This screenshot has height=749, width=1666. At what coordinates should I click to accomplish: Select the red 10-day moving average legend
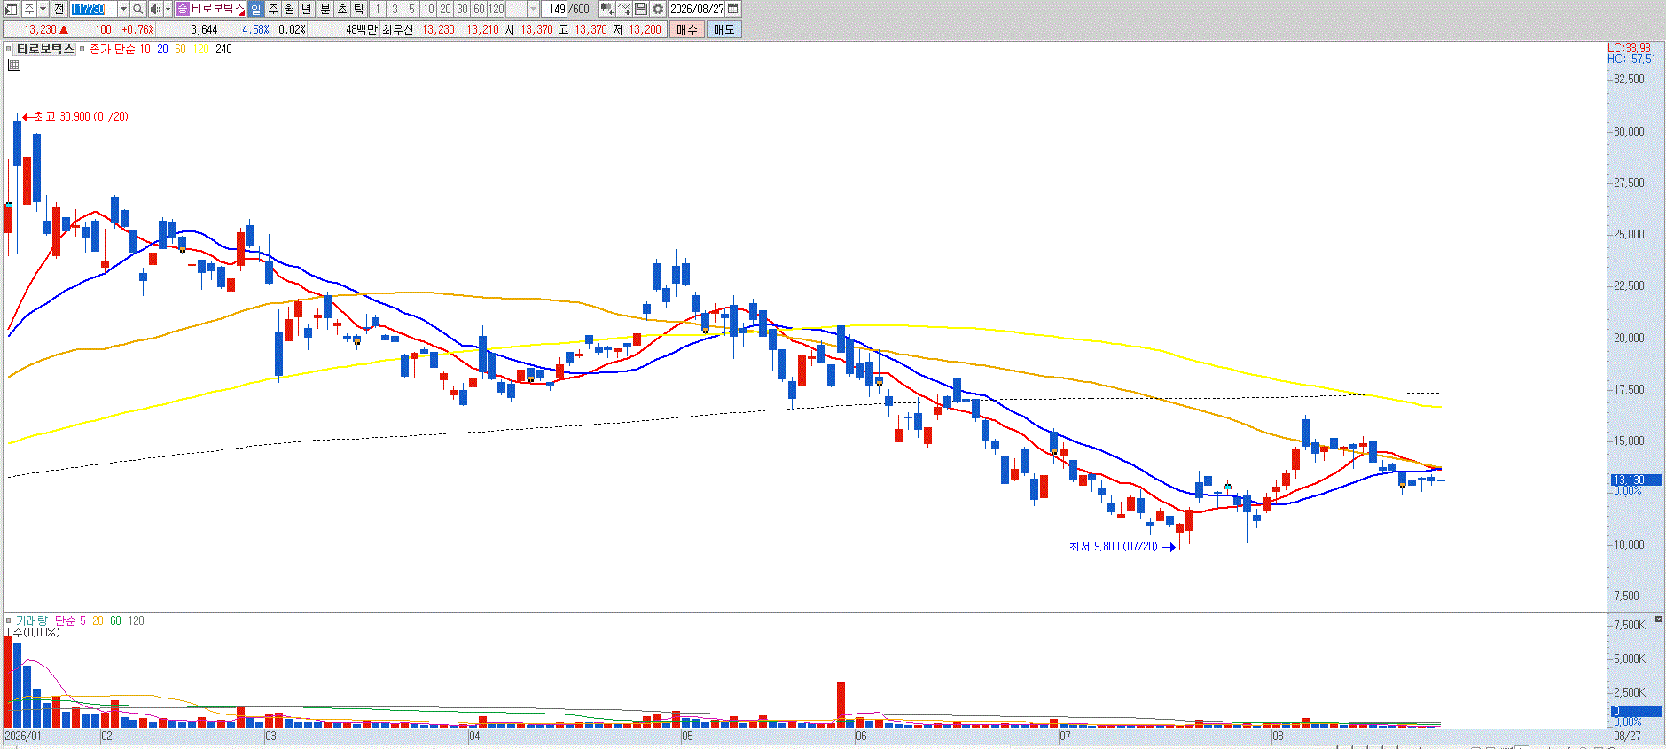click(145, 49)
